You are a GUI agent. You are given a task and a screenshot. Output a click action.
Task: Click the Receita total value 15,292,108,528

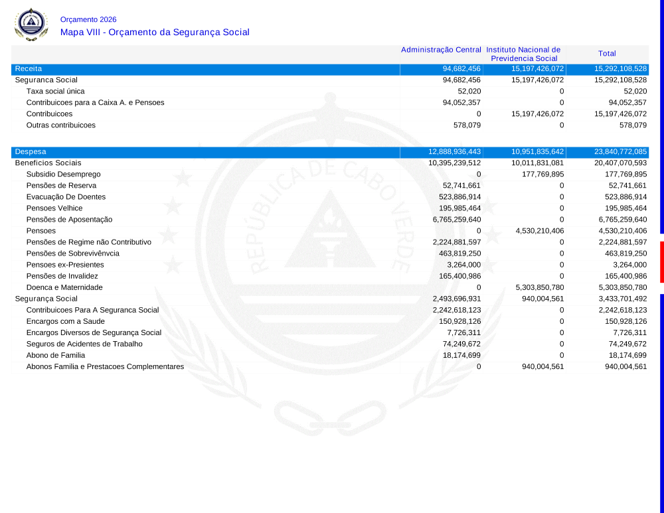(620, 69)
